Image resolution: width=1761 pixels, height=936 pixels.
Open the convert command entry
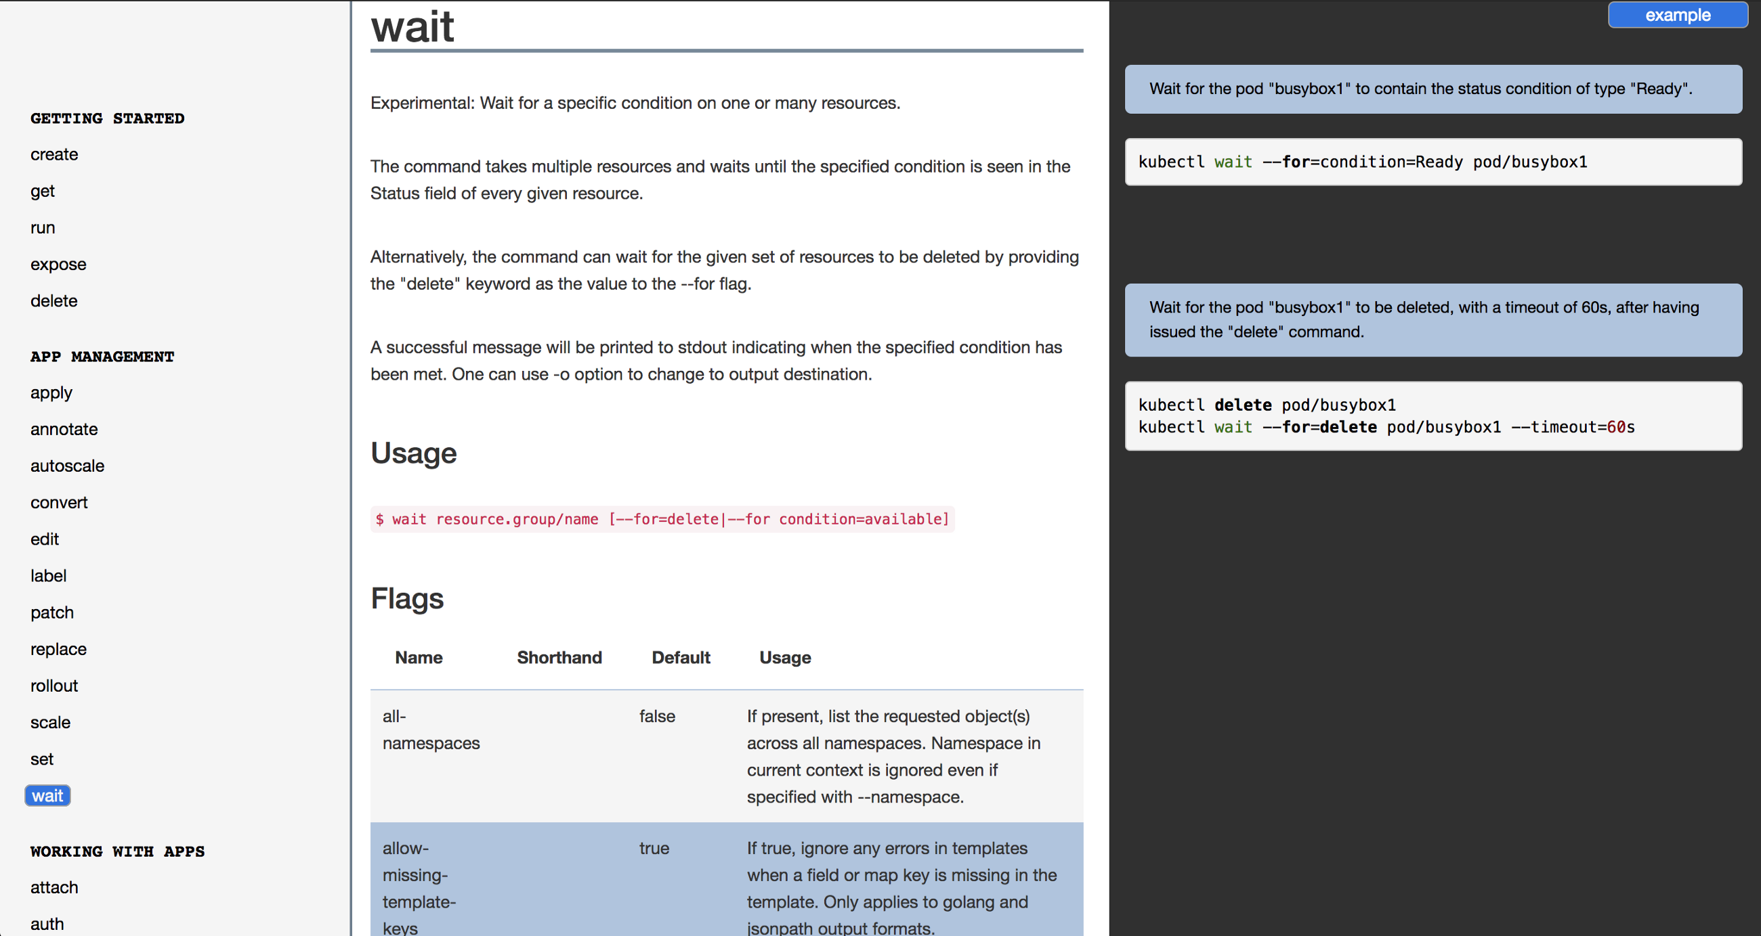click(59, 503)
